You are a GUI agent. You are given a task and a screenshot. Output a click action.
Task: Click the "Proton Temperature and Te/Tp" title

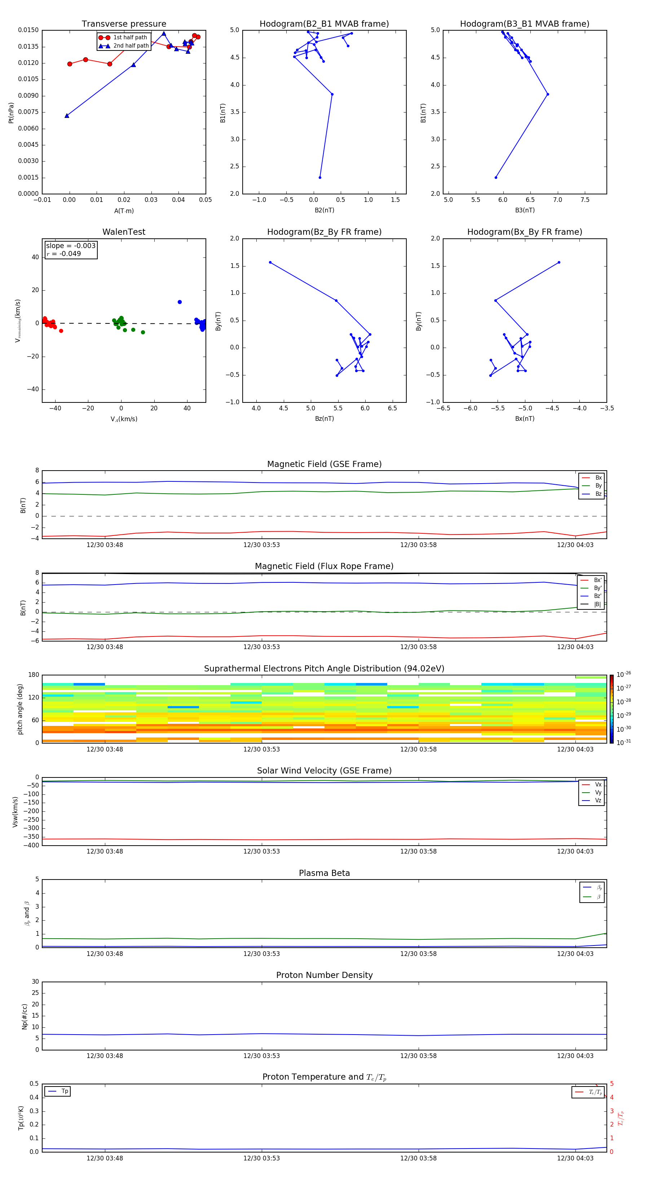pos(324,1077)
